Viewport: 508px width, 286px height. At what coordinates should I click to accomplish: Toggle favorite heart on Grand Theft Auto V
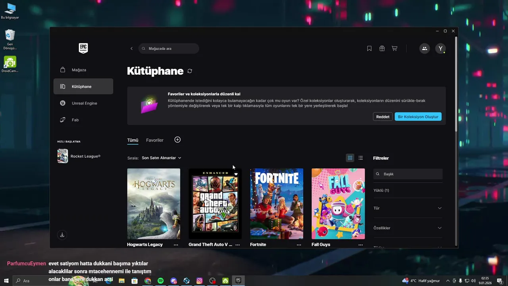[236, 174]
